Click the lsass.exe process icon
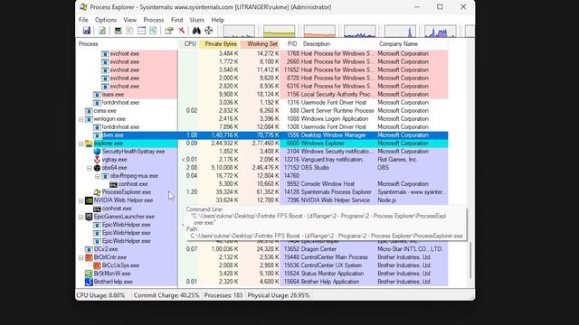Viewport: 579px width, 325px height. (x=97, y=94)
